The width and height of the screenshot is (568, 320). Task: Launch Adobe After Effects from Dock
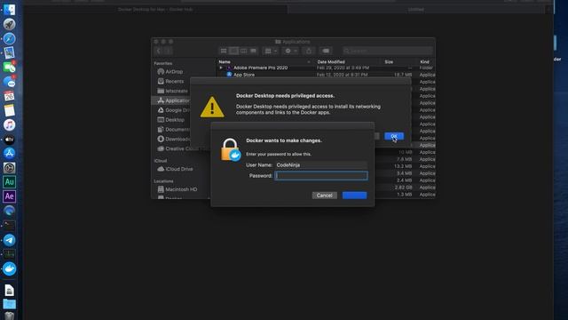9,196
